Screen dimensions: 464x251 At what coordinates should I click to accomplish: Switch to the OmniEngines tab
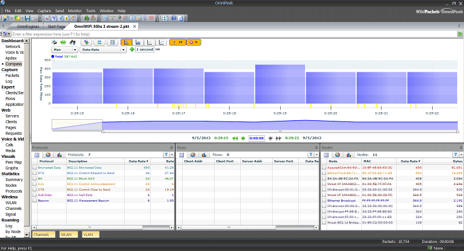click(x=28, y=27)
